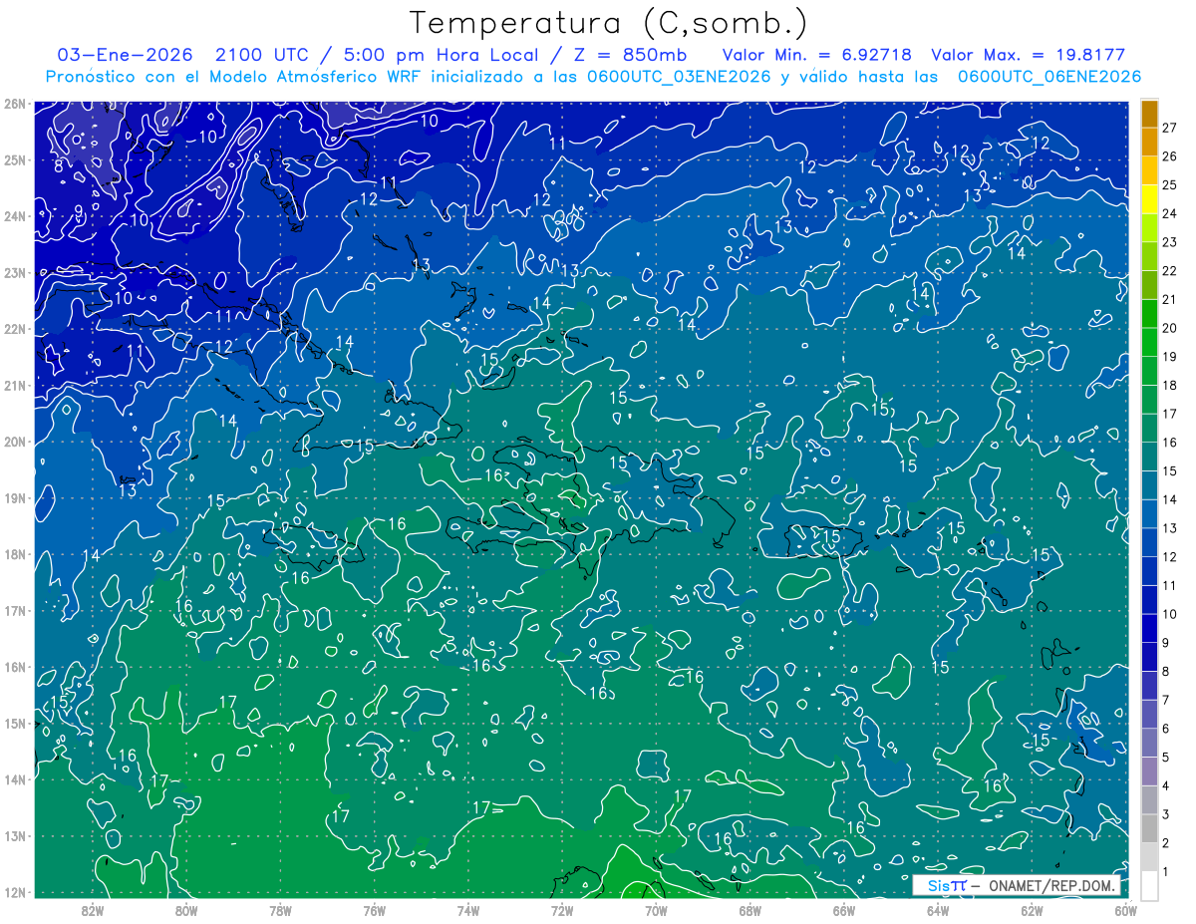Screen dimensions: 1196x924
Task: Click the contour label "9" on the map
Action: (79, 211)
